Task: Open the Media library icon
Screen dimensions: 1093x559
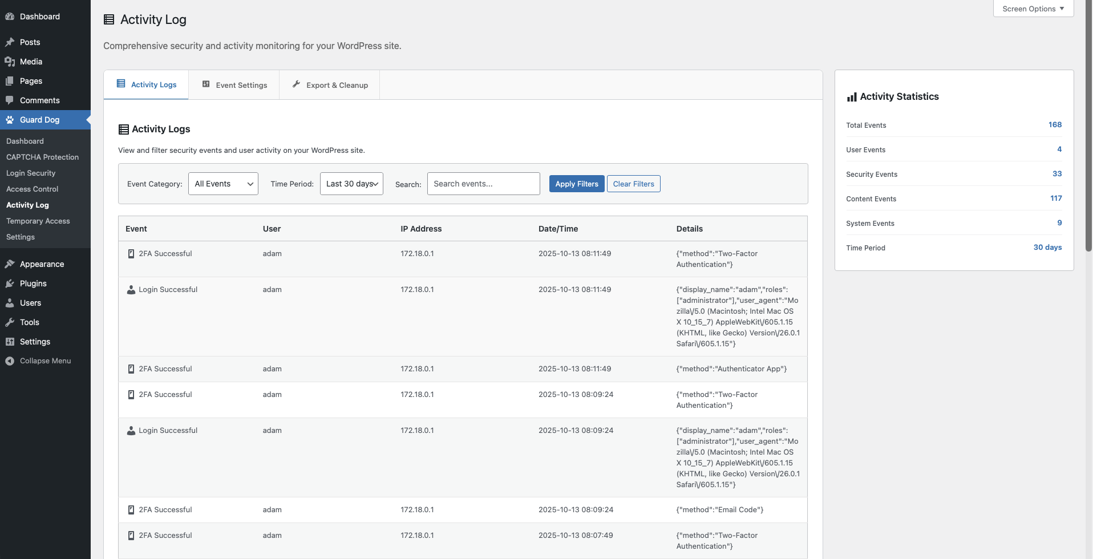Action: [x=9, y=62]
